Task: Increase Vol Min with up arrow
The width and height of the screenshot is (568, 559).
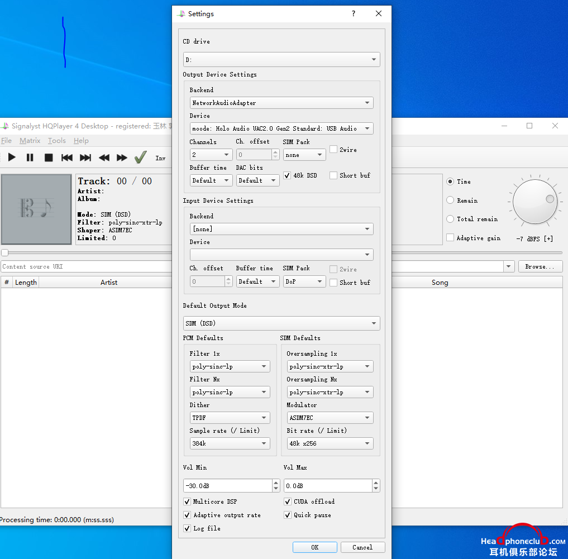Action: (x=276, y=482)
